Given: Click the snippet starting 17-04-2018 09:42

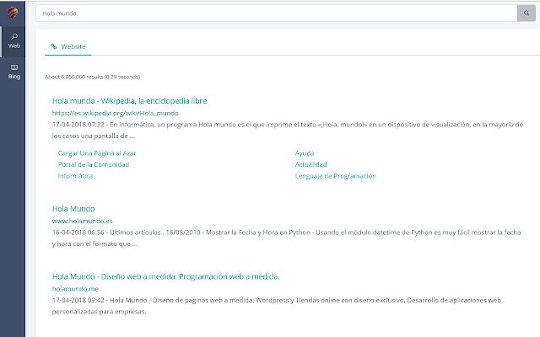Looking at the screenshot, I should click(x=277, y=306).
